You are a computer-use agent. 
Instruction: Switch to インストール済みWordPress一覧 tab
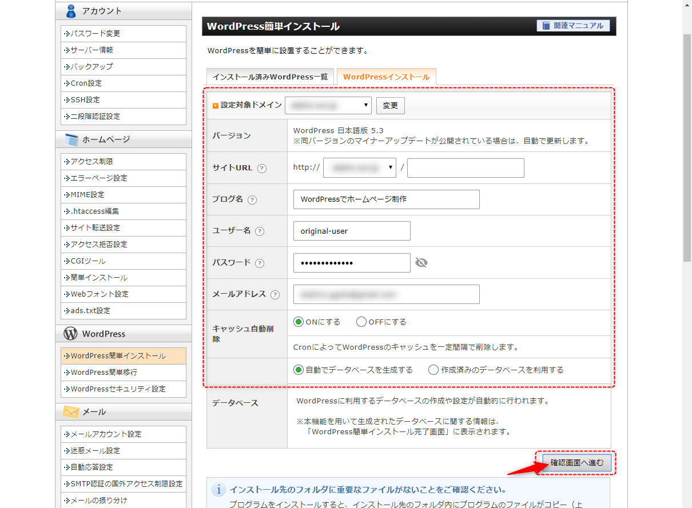tap(270, 77)
